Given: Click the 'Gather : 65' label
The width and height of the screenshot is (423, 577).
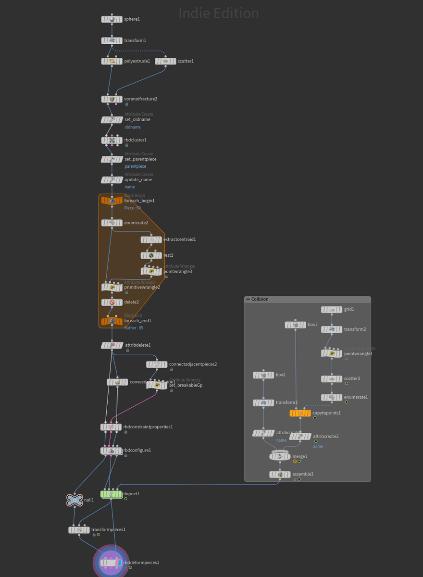Looking at the screenshot, I should click(x=134, y=328).
